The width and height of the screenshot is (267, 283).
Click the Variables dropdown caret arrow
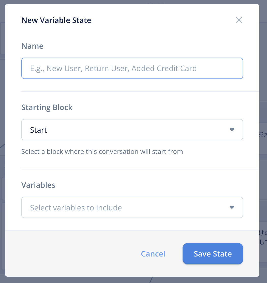click(232, 207)
